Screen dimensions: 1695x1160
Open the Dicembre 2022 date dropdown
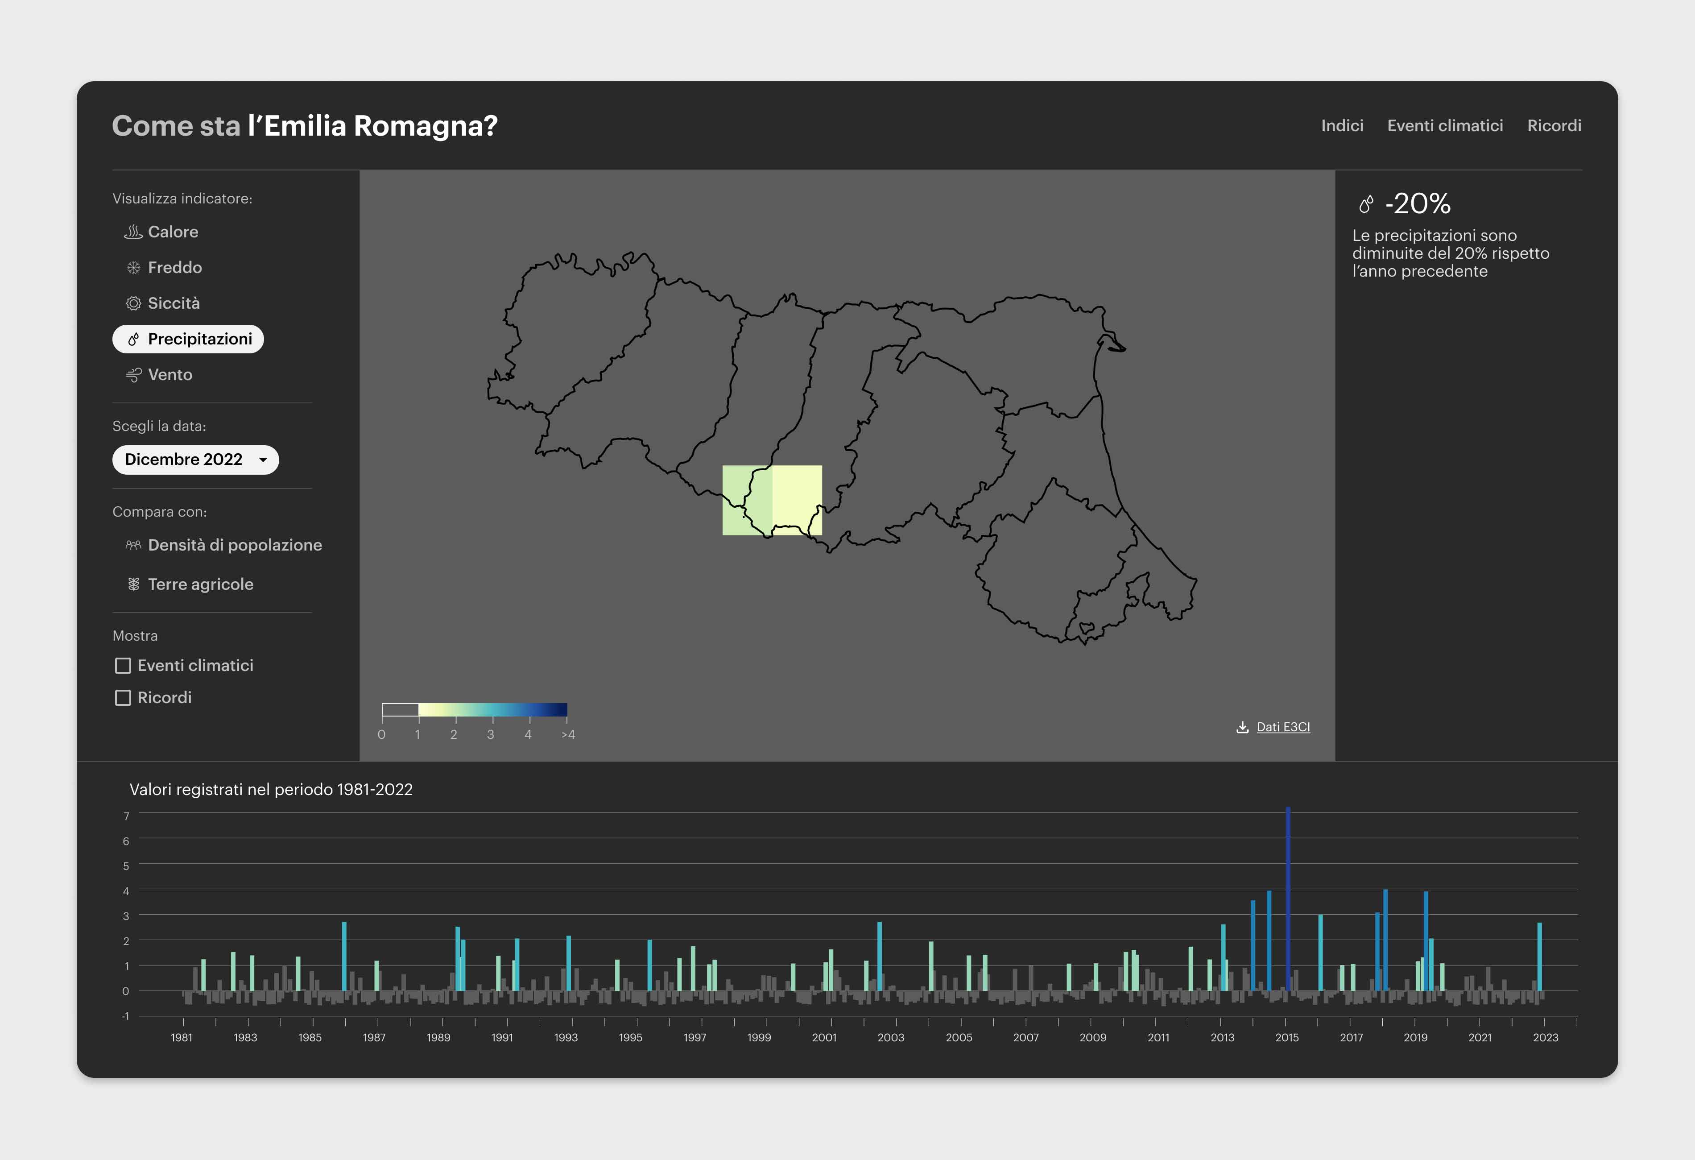[195, 460]
